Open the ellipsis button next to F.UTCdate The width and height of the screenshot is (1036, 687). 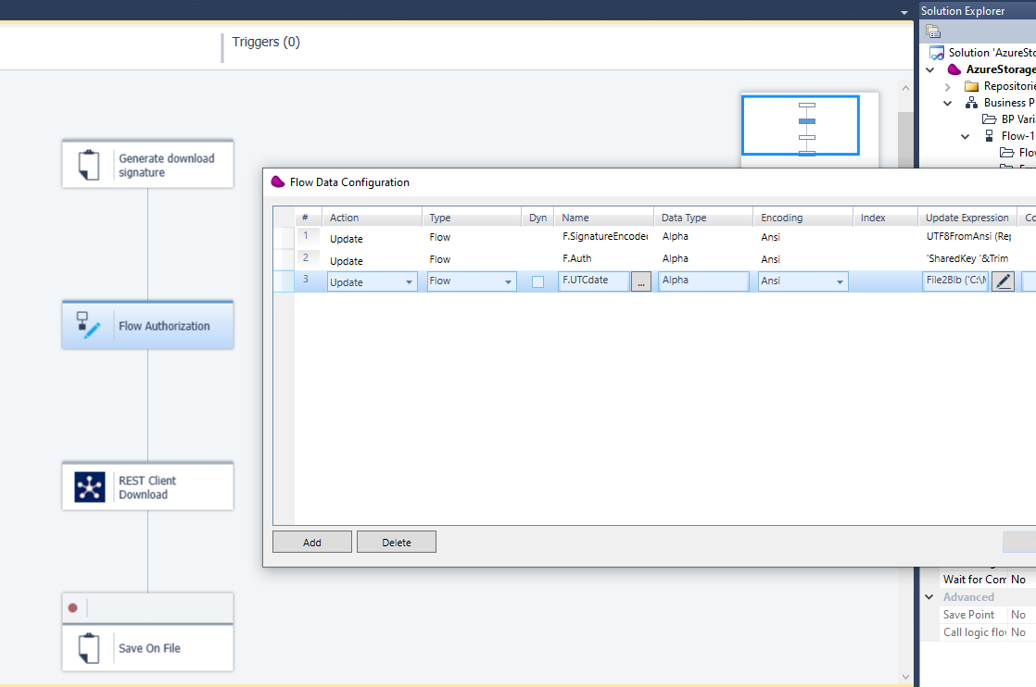(x=641, y=281)
